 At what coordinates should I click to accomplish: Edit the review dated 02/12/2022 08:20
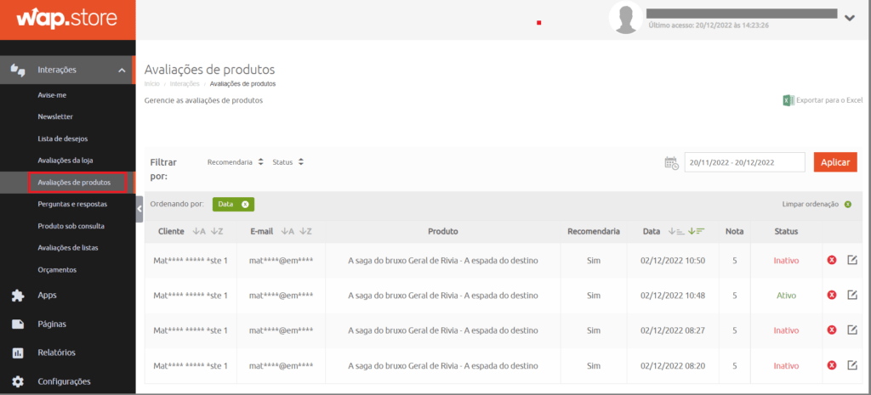852,365
